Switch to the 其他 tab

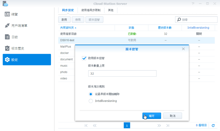pos(111,10)
